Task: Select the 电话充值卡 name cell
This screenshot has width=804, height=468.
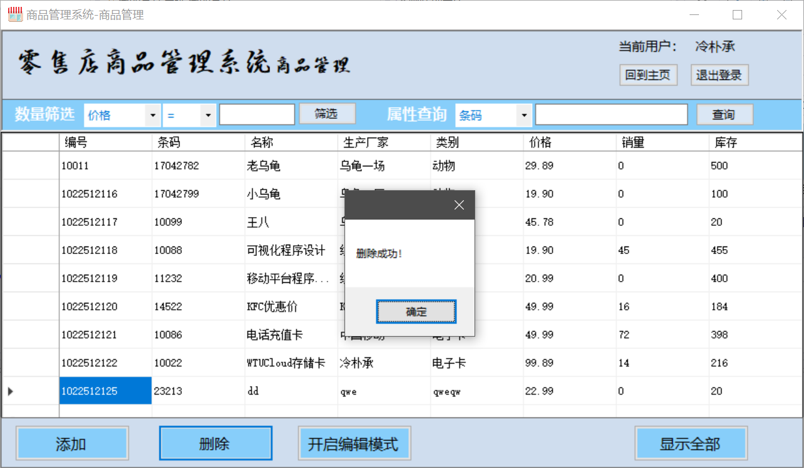Action: 291,335
